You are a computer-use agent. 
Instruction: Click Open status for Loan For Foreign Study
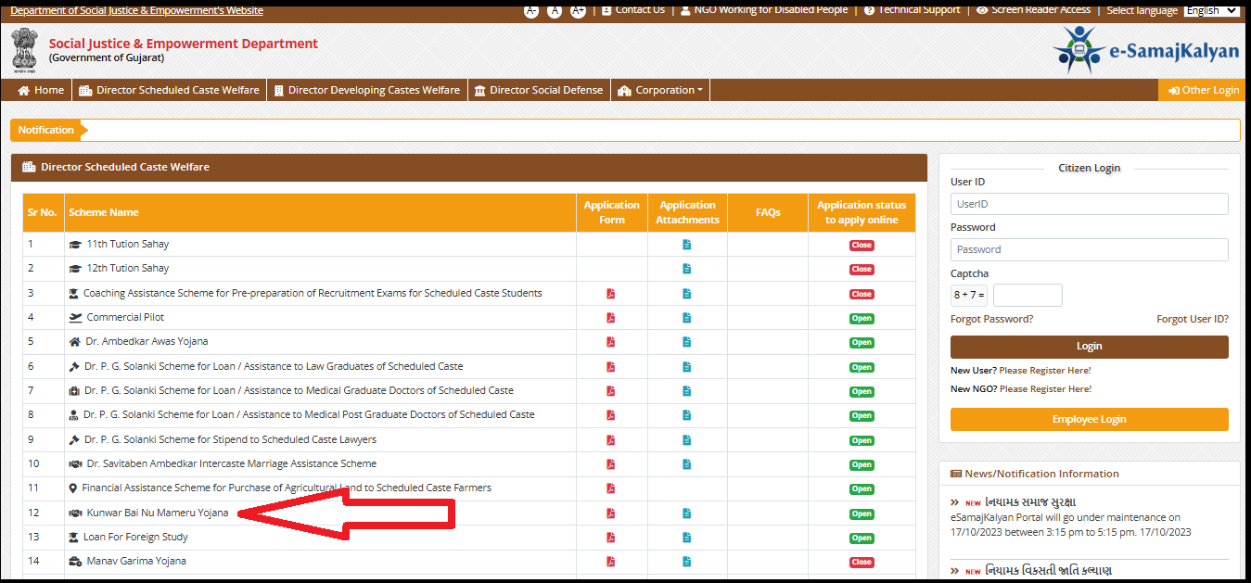tap(862, 538)
